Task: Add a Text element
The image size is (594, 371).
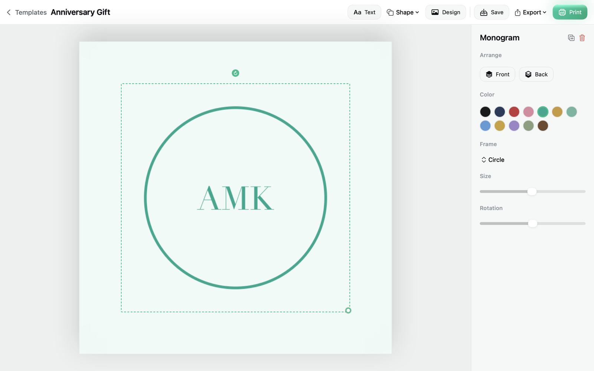Action: point(364,12)
